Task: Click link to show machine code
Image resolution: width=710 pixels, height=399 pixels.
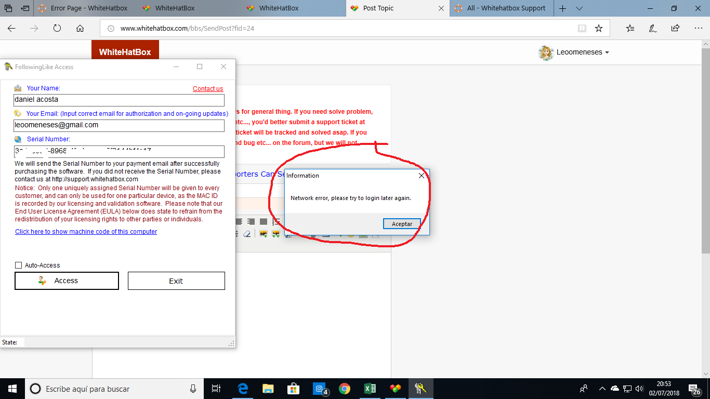Action: coord(86,232)
